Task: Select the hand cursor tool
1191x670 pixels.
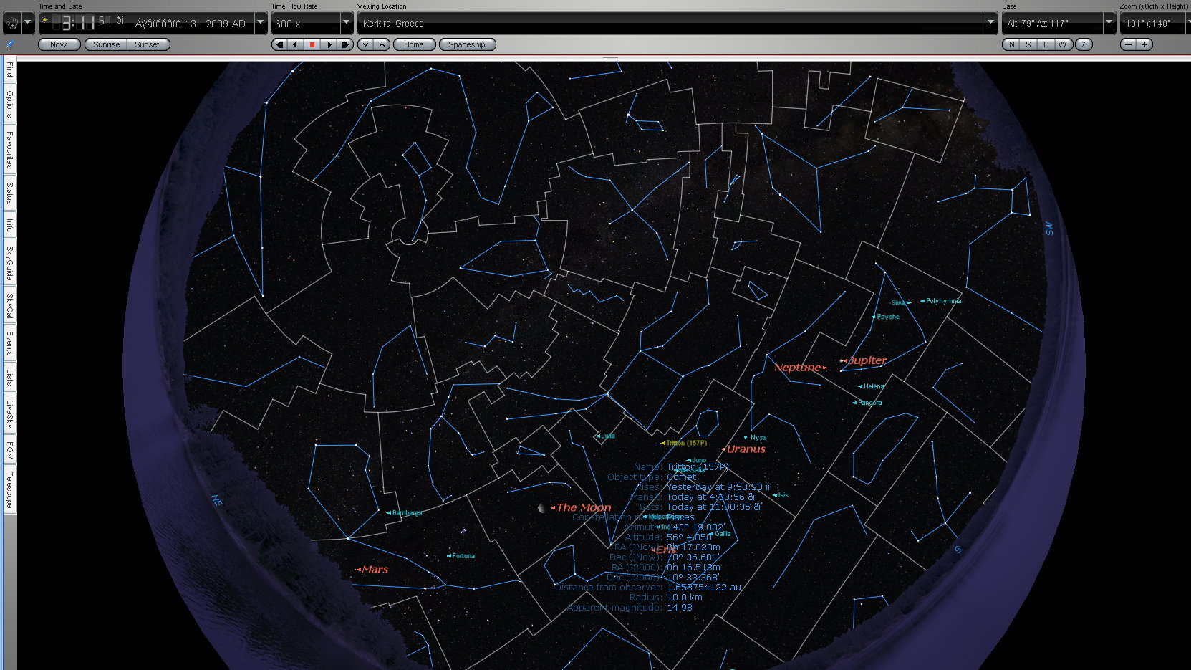Action: (x=11, y=24)
